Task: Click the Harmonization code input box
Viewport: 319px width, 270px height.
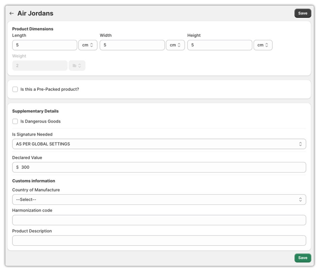Action: click(158, 220)
